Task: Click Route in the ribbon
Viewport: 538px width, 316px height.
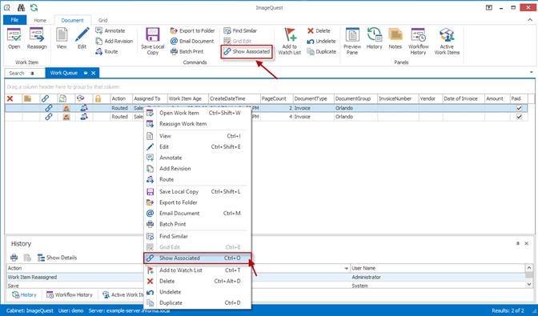Action: coord(106,51)
